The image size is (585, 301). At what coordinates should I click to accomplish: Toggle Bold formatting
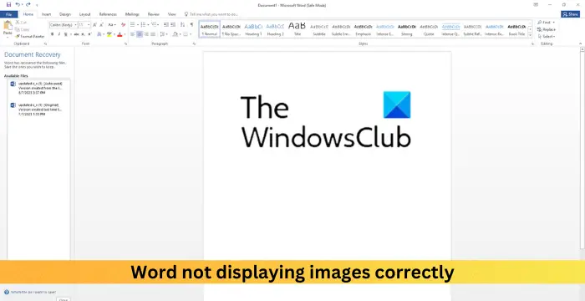tap(52, 34)
